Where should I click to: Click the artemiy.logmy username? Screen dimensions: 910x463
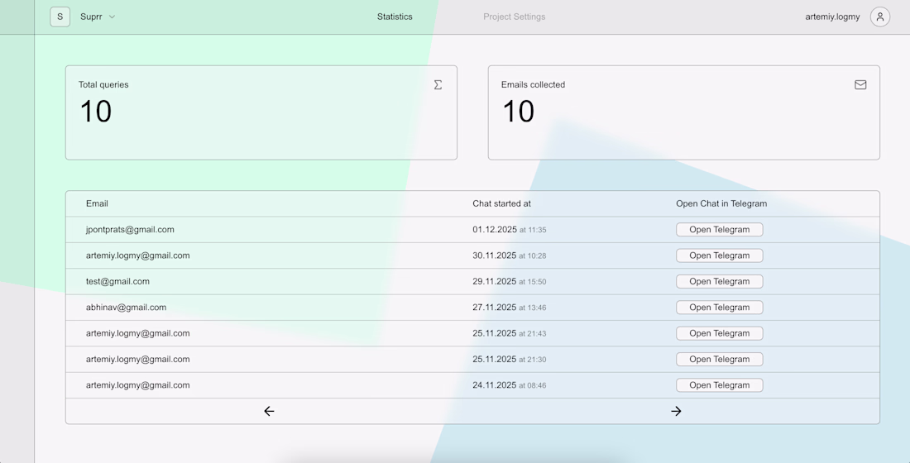point(832,17)
